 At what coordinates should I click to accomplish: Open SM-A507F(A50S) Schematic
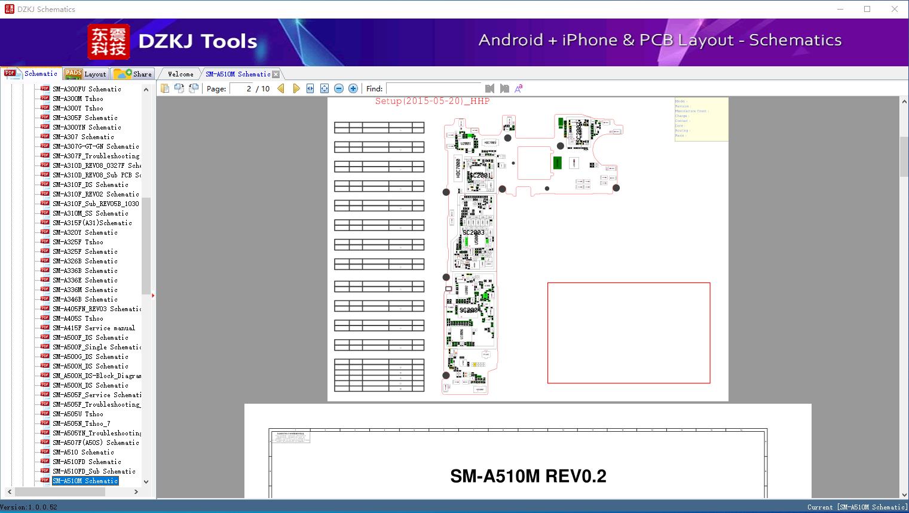[x=96, y=443]
